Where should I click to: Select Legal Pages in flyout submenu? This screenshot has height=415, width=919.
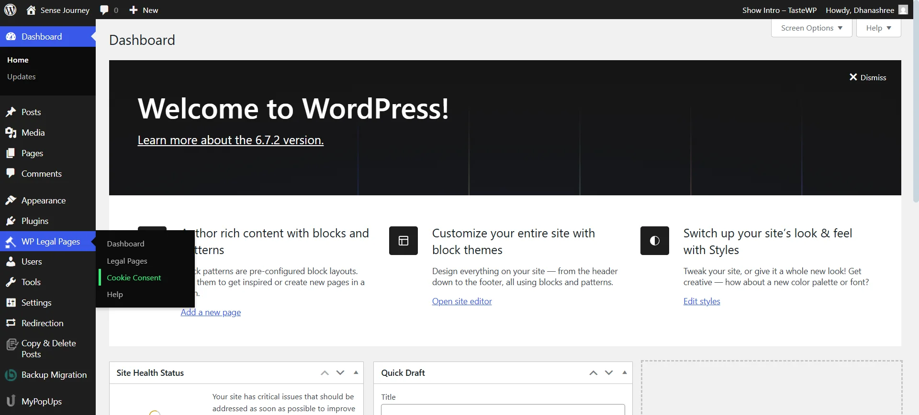127,261
